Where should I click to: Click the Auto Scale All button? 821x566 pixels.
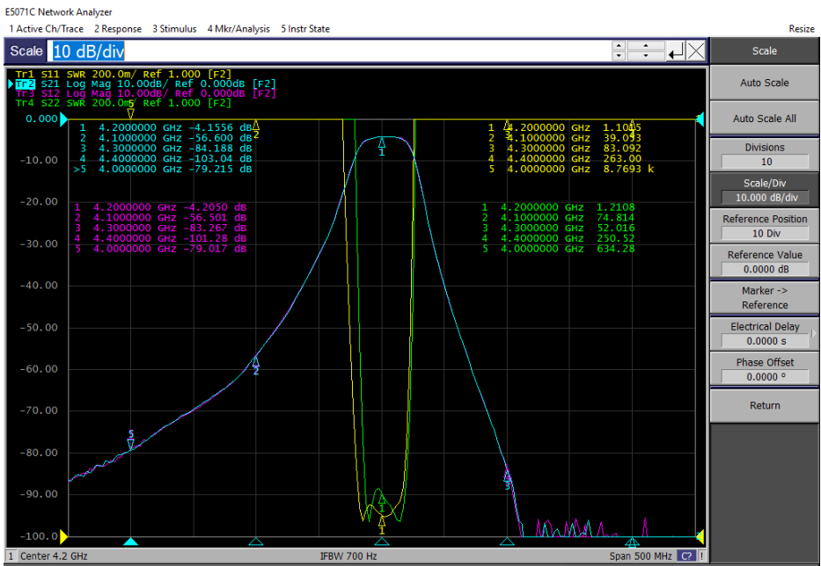click(764, 119)
